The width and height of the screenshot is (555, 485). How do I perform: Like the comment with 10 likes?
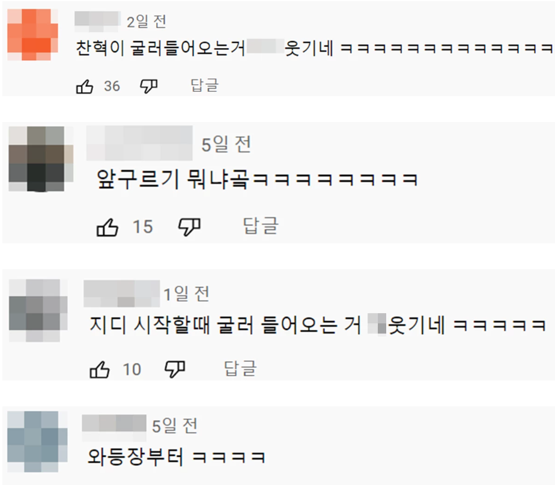100,370
